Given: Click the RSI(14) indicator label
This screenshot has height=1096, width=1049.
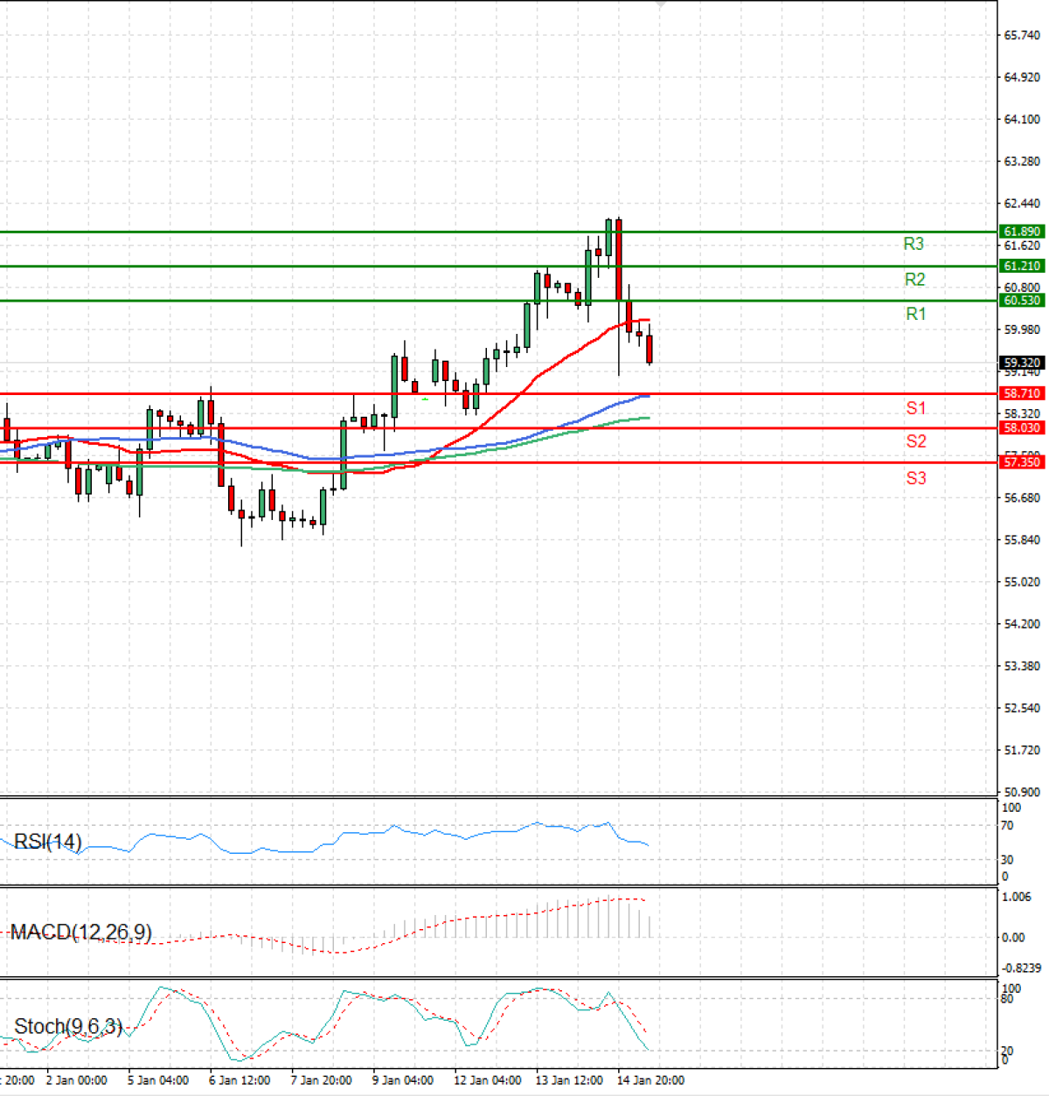Looking at the screenshot, I should click(x=48, y=842).
